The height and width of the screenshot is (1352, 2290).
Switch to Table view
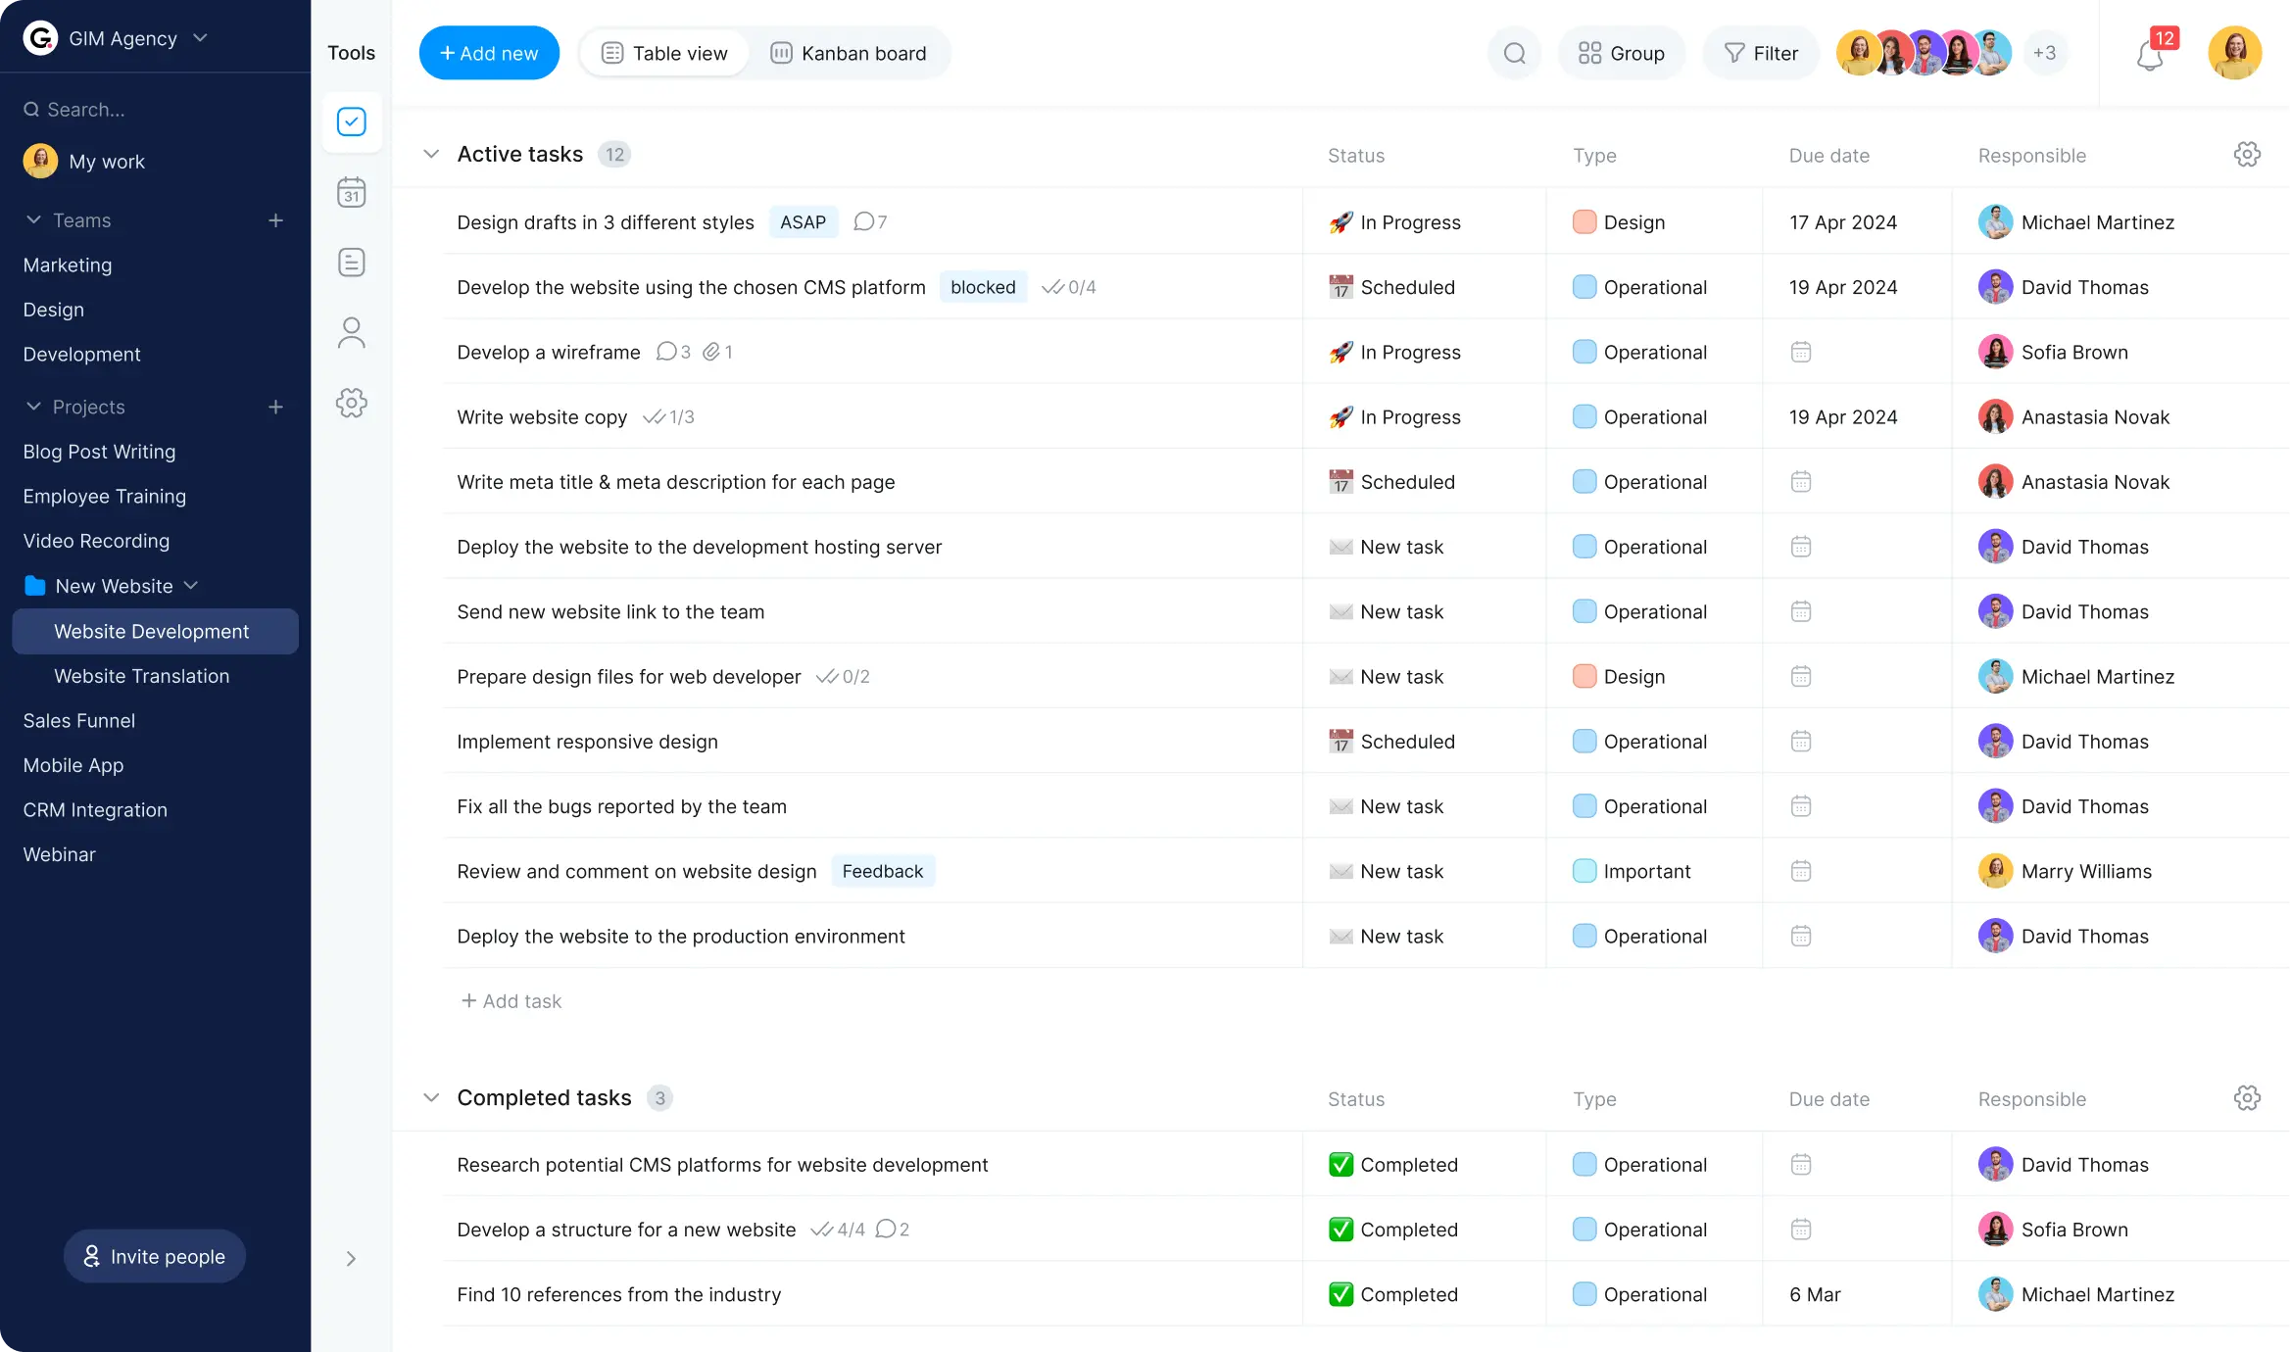[664, 53]
